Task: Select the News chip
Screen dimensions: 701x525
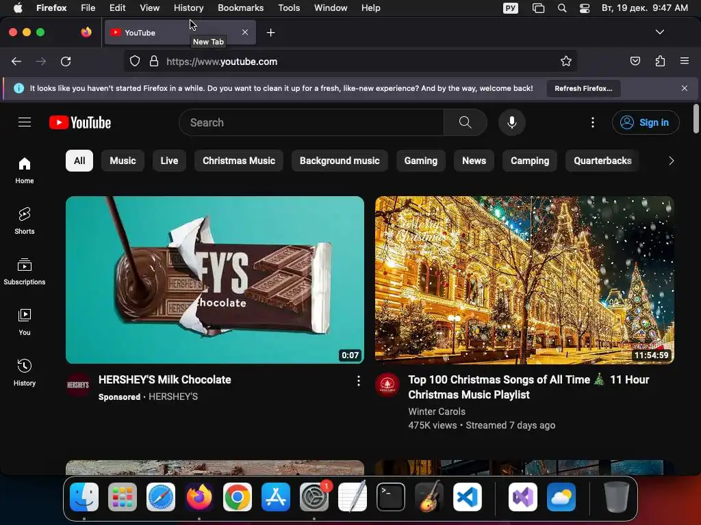Action: [474, 161]
